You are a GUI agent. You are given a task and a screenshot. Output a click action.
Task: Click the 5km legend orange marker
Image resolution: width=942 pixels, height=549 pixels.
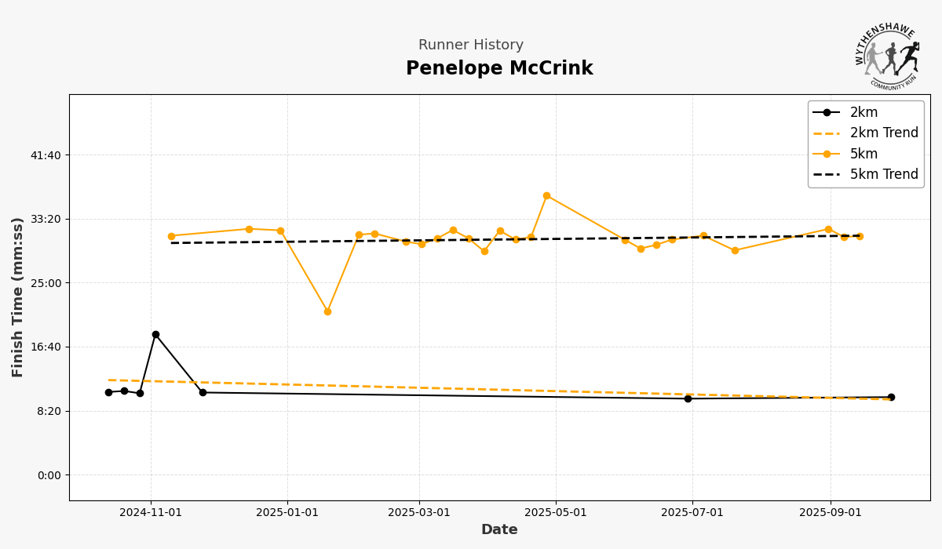pos(826,154)
